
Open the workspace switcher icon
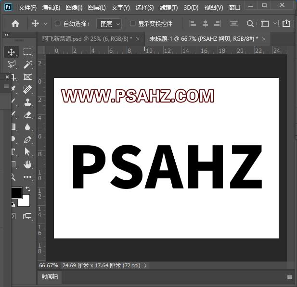265,24
